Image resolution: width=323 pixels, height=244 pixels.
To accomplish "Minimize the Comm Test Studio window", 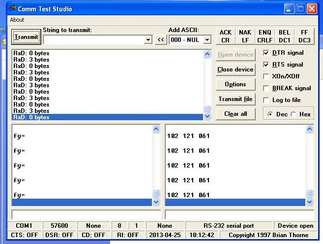I will [289, 9].
